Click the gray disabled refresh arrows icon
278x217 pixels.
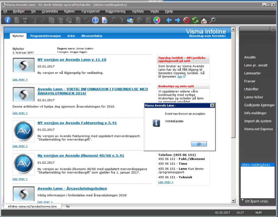[87, 20]
